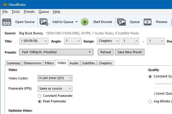Choose the Avg Bitrate radio option
The image size is (172, 114).
click(x=150, y=101)
